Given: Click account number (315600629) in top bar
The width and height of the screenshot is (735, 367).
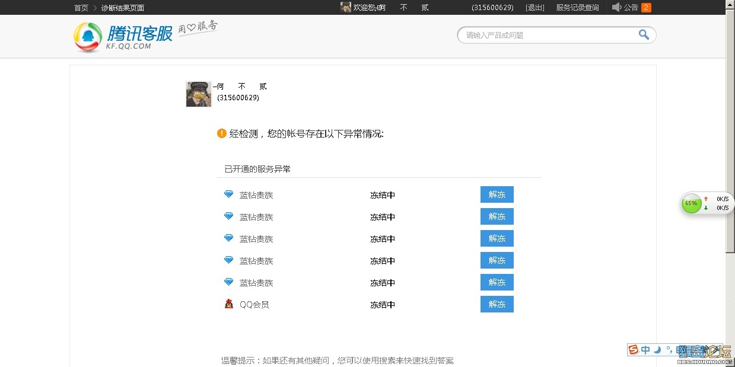Looking at the screenshot, I should pos(492,8).
